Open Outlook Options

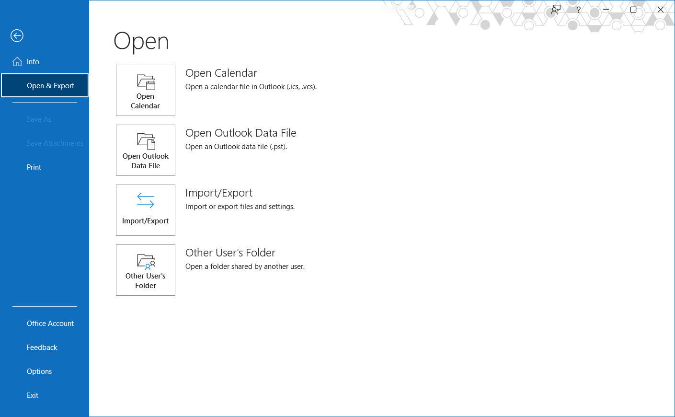tap(45, 371)
